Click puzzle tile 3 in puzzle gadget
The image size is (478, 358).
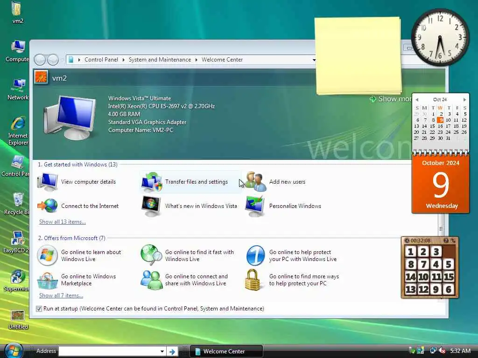click(x=436, y=252)
